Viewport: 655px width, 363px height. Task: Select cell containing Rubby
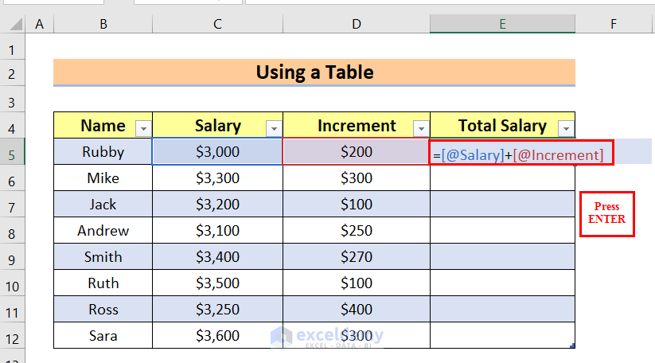103,152
